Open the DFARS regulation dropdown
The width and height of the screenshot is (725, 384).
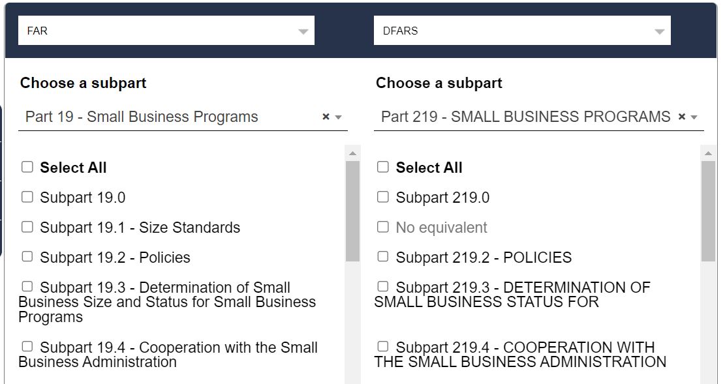click(521, 31)
